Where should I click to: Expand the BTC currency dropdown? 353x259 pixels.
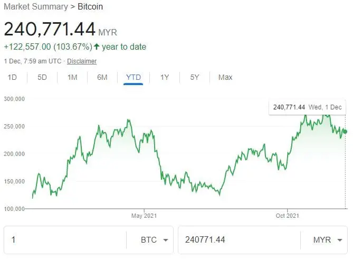tap(156, 240)
